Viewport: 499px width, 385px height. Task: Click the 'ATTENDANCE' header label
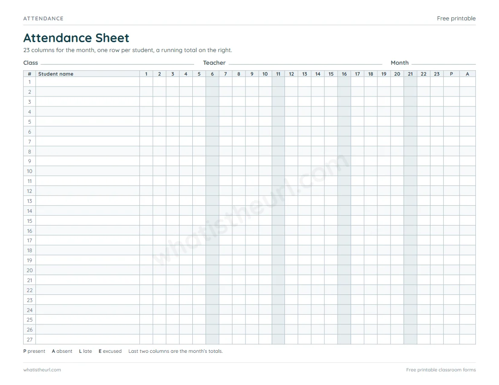point(43,19)
